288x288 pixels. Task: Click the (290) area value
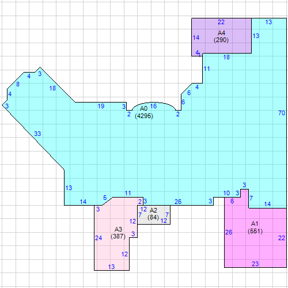pos(221,40)
